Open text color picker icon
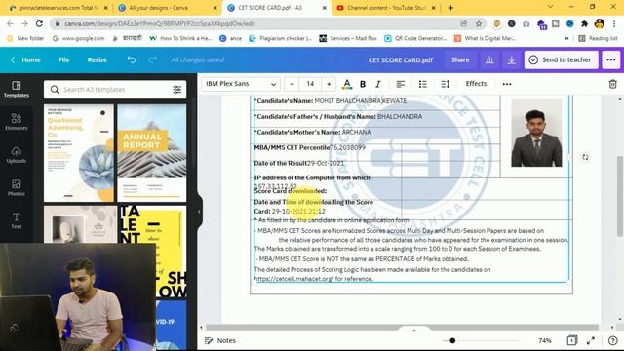Screen dimensions: 624x351 click(347, 84)
